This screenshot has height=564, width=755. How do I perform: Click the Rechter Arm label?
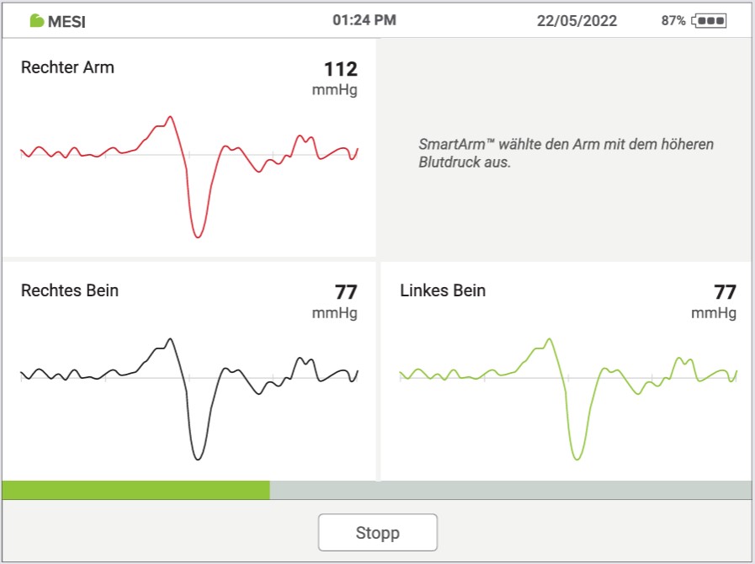67,68
